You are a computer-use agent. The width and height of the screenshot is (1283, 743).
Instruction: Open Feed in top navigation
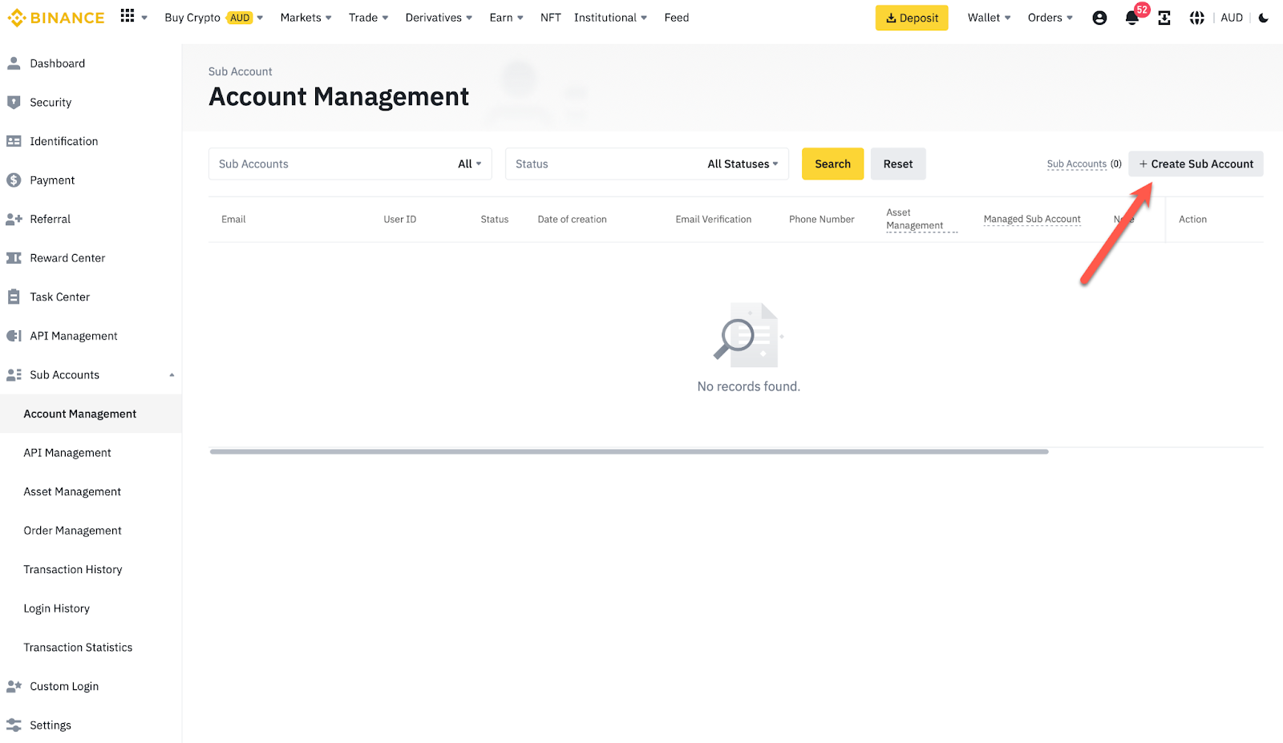click(676, 18)
